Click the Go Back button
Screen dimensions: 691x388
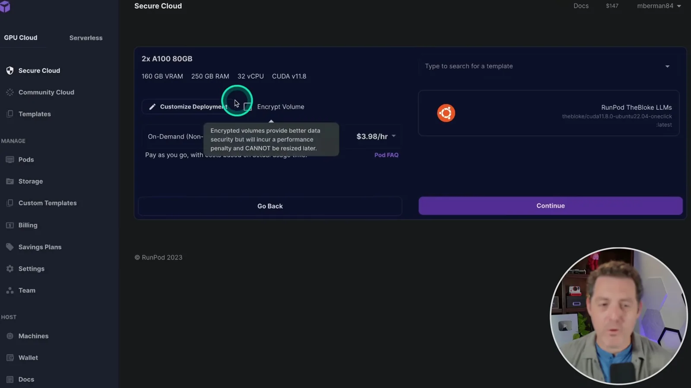[x=270, y=206]
